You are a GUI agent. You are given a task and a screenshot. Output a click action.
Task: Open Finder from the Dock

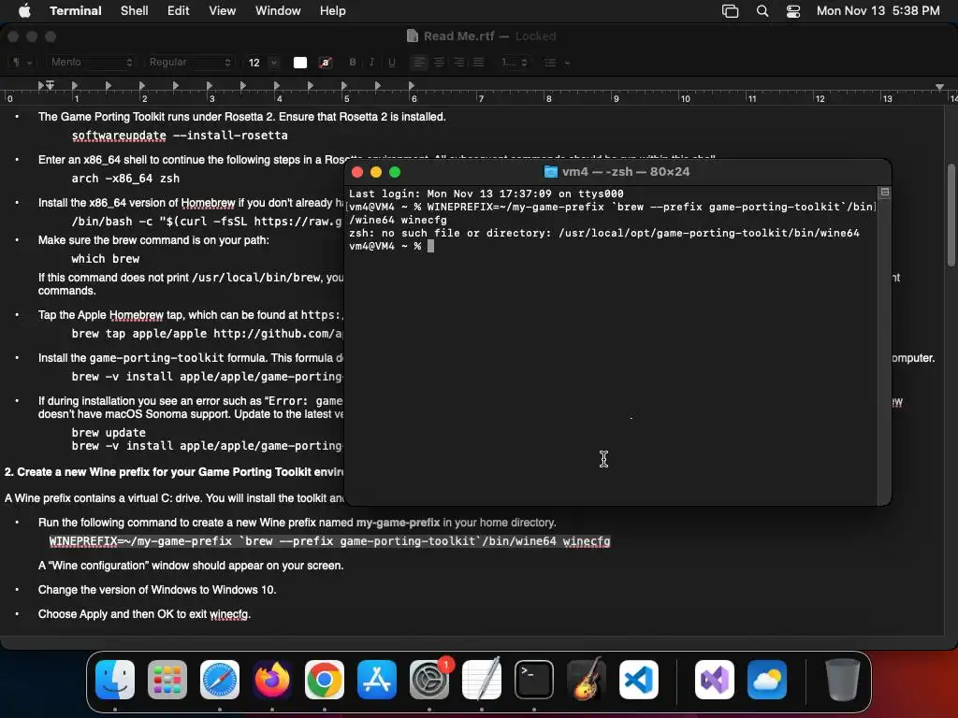[x=115, y=680]
